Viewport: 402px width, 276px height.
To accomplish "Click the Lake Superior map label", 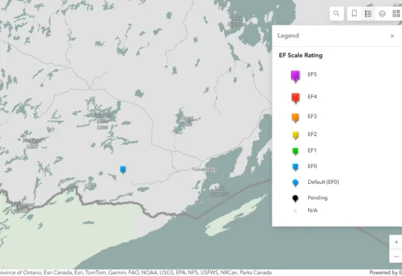I will tap(220, 191).
